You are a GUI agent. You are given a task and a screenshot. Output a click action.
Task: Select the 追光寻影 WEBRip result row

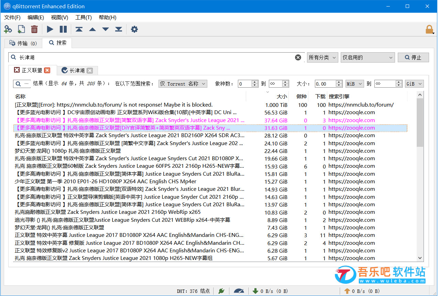coord(210,220)
